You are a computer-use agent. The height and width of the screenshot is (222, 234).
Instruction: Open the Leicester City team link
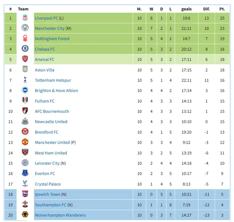click(x=47, y=163)
